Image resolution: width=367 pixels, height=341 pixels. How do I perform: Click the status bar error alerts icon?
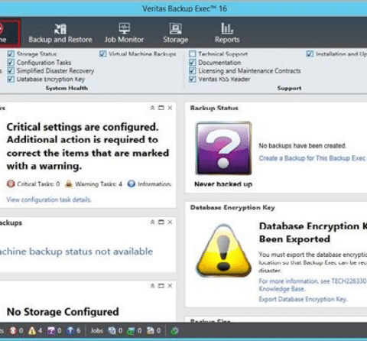click(x=13, y=331)
